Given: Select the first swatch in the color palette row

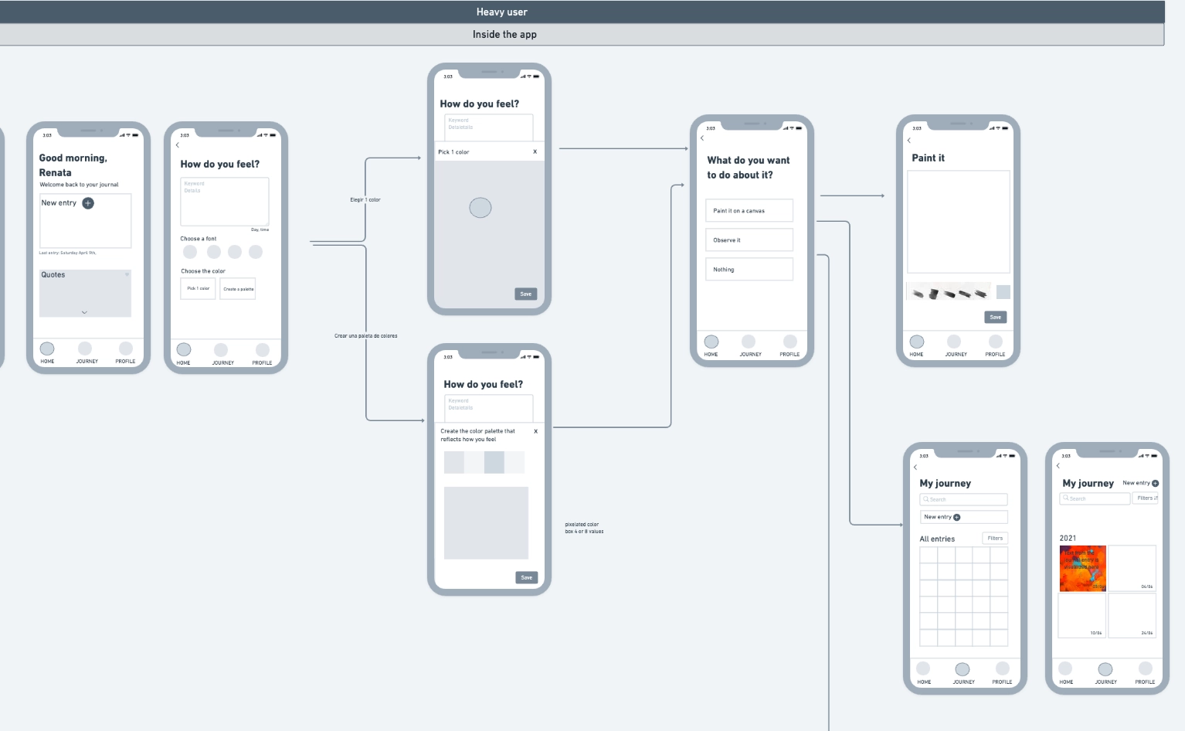Looking at the screenshot, I should click(x=454, y=462).
